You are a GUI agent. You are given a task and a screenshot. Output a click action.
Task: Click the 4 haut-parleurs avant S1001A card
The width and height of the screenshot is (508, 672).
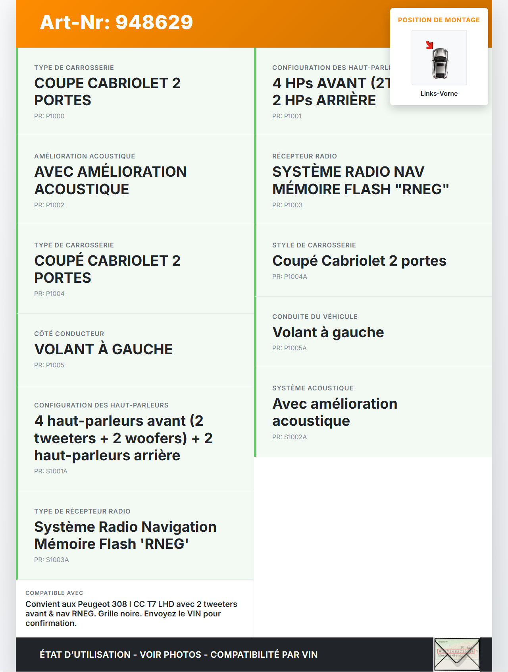tap(135, 438)
